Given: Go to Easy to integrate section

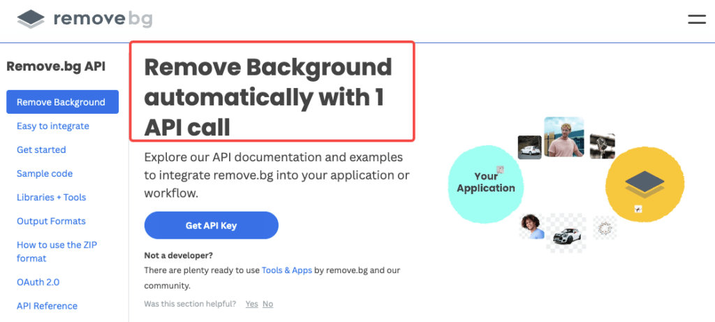Looking at the screenshot, I should pos(53,126).
